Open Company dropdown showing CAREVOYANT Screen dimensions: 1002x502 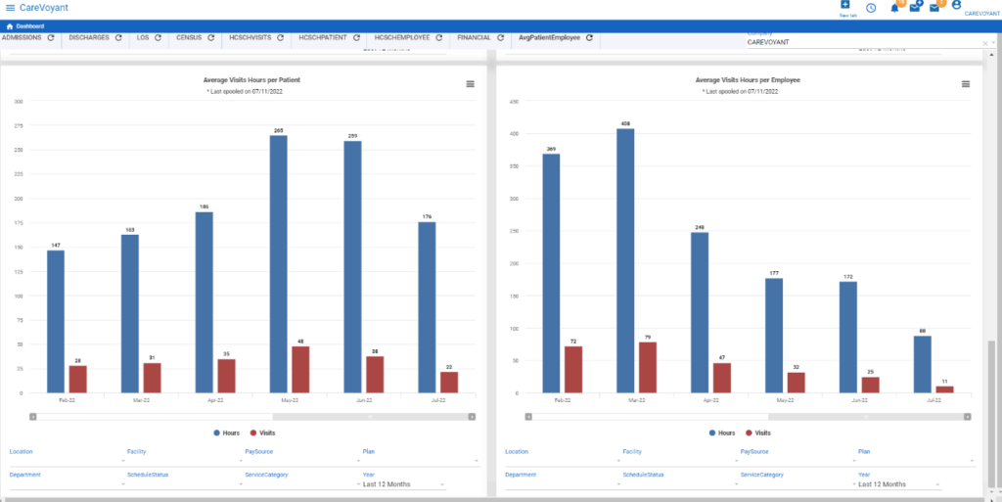871,42
